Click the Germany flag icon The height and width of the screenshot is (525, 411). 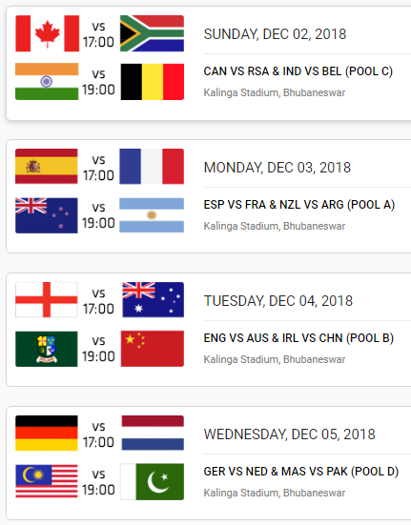[47, 433]
